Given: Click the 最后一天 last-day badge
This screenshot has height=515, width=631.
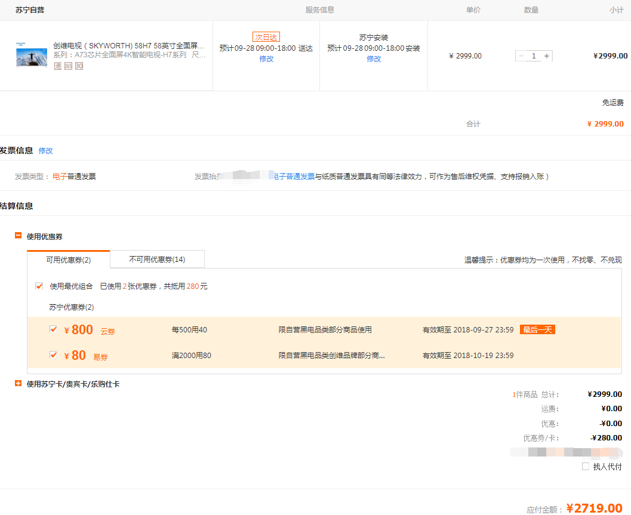Looking at the screenshot, I should (537, 330).
